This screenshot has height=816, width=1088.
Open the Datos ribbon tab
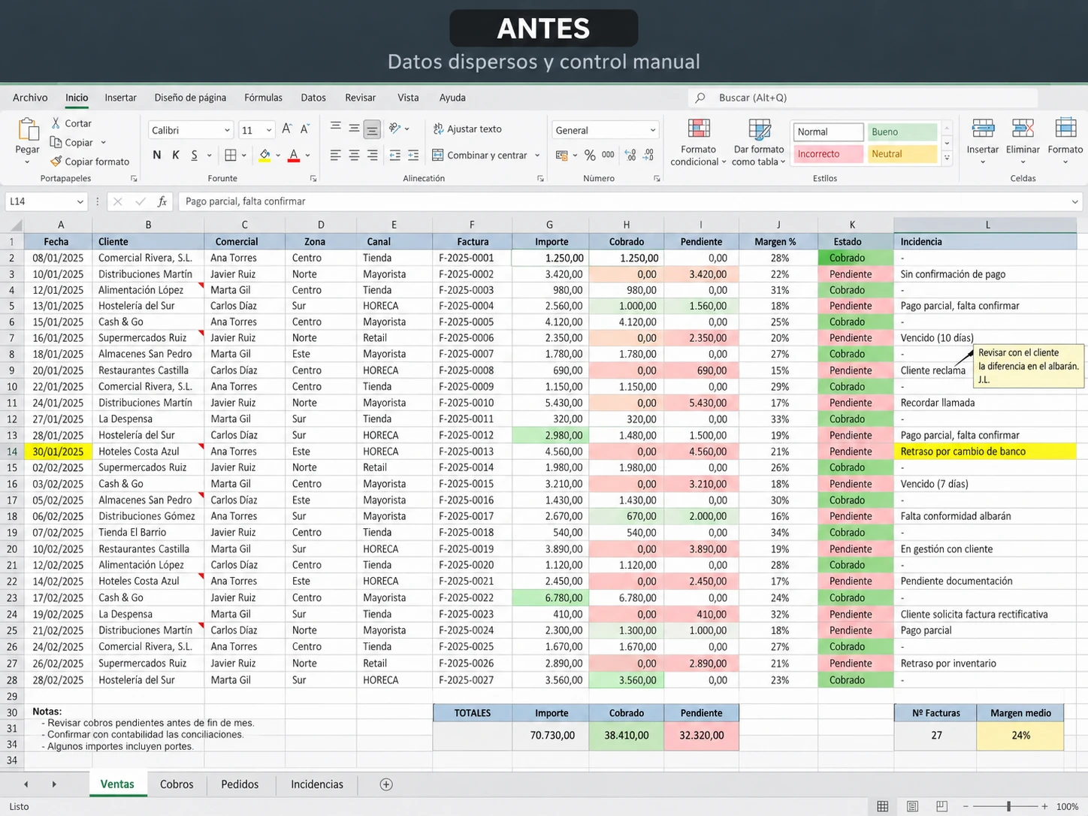tap(313, 98)
